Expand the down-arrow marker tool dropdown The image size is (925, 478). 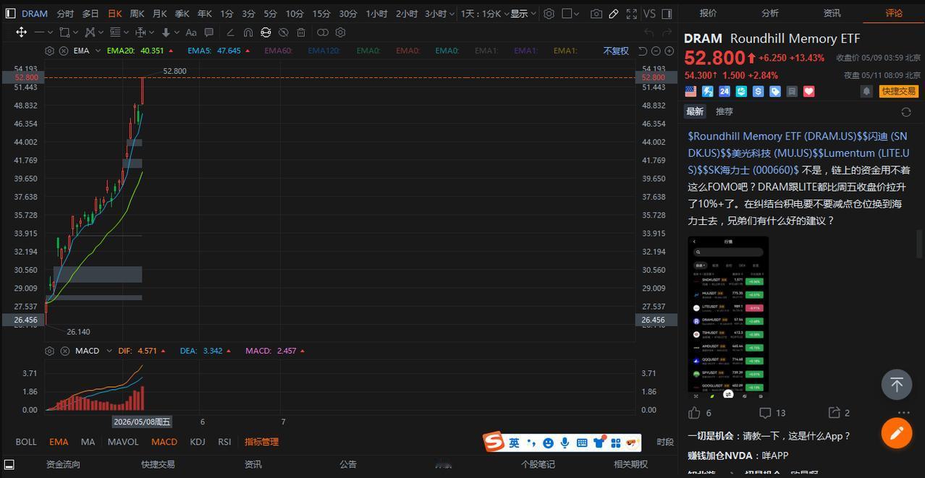point(177,32)
